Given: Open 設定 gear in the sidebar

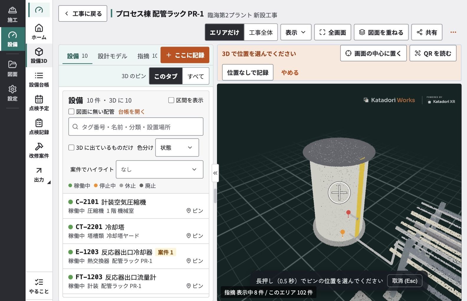Looking at the screenshot, I should coord(12,93).
